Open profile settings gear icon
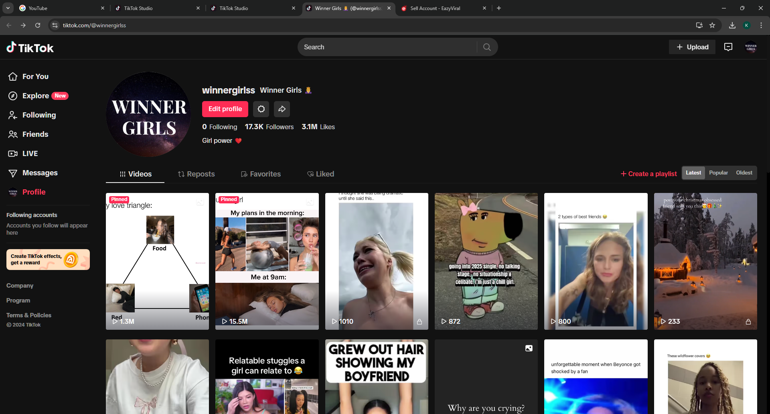This screenshot has width=770, height=414. pos(261,109)
